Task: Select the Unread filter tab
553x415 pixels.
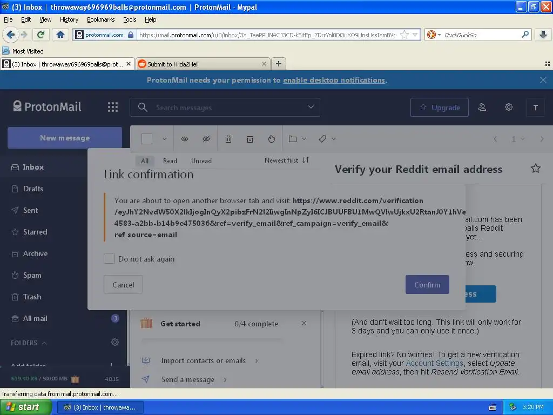Action: [x=201, y=160]
